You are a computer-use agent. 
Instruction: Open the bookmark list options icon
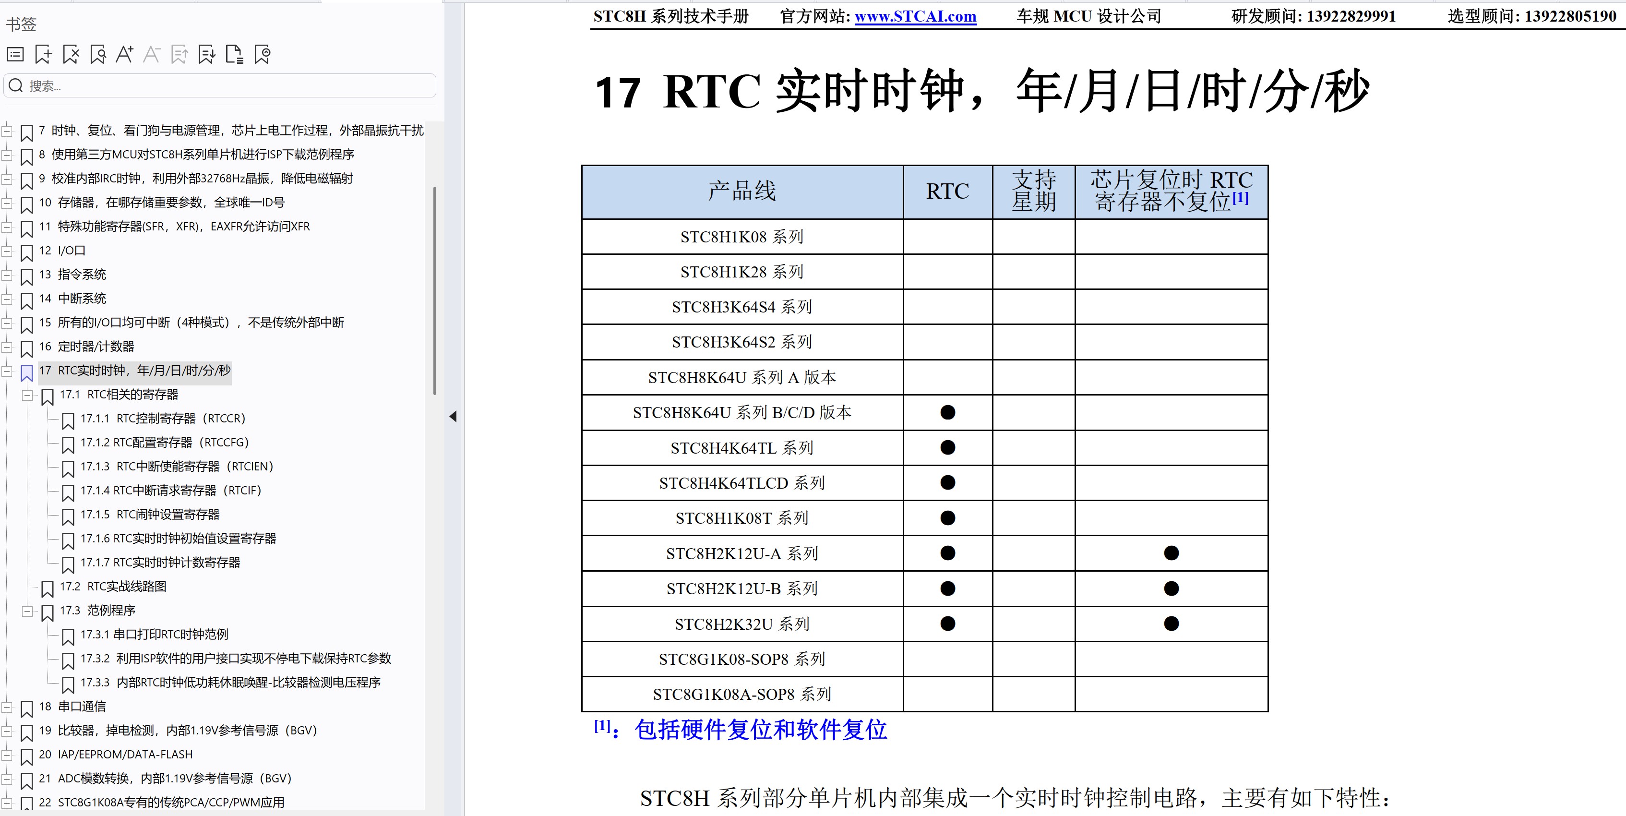[15, 55]
